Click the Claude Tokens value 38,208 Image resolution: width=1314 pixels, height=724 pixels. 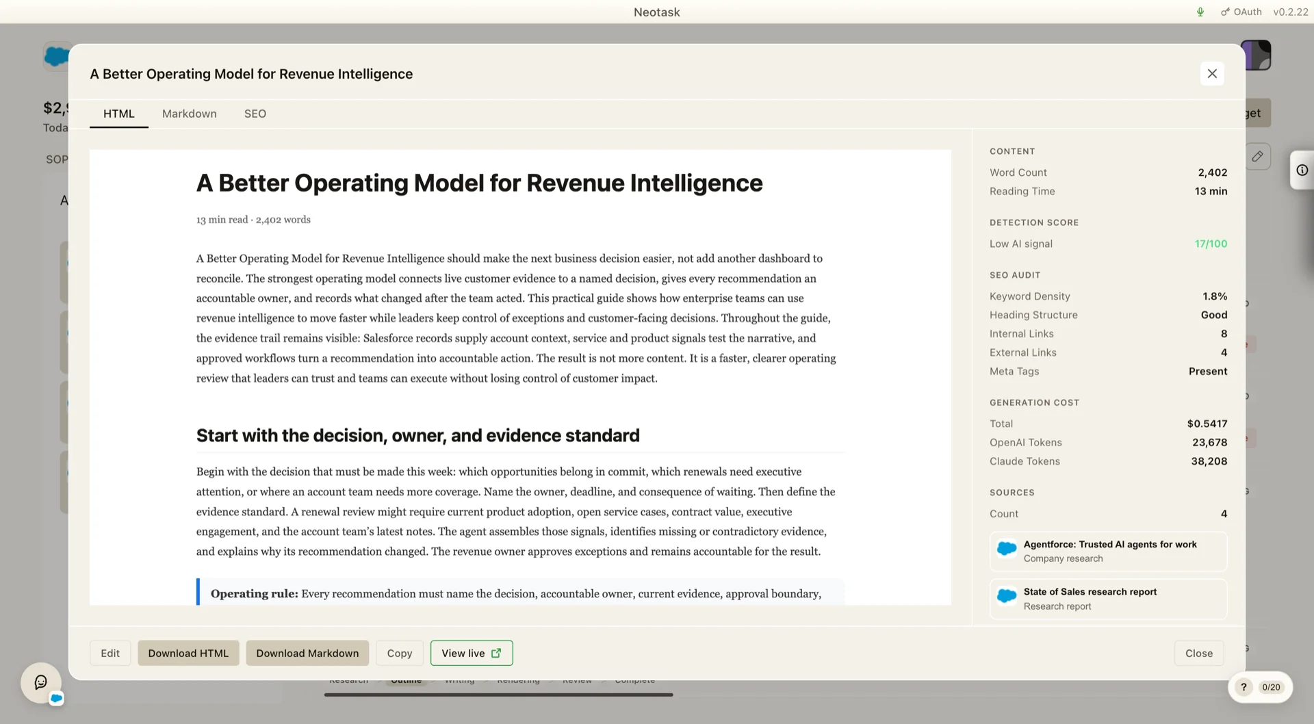click(x=1209, y=461)
